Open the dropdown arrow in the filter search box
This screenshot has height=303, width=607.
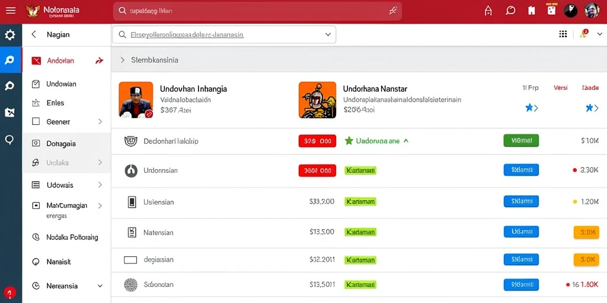[328, 34]
